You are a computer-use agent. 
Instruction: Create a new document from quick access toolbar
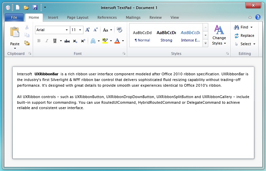(18, 7)
